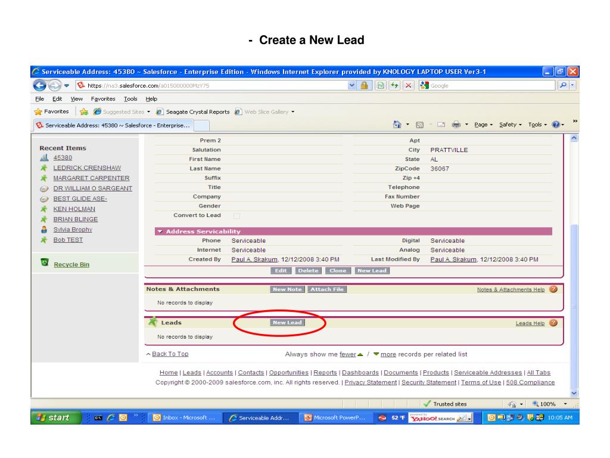Click the orange Leads help icon

click(553, 323)
